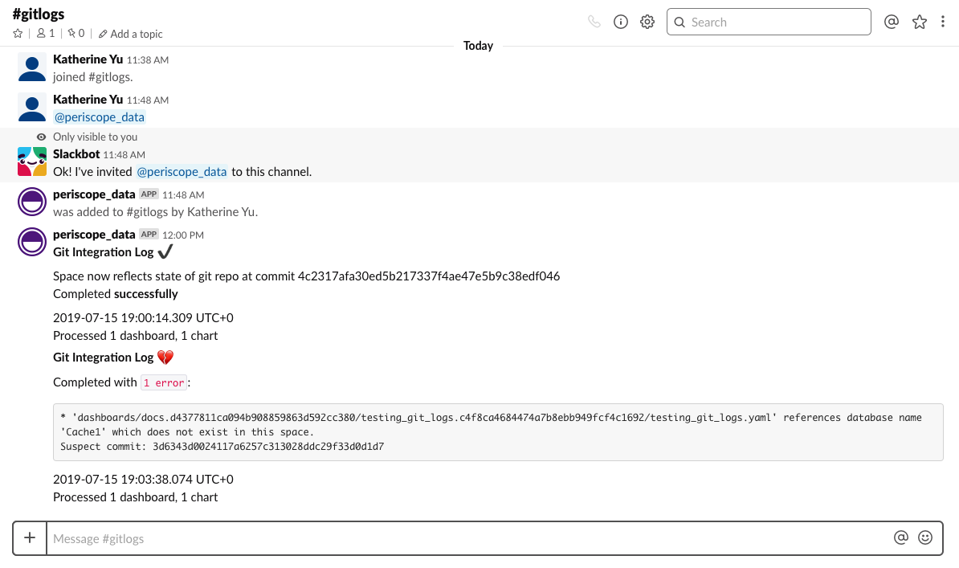Viewport: 959px width, 568px height.
Task: Click the 12:00 PM timestamp
Action: pos(183,235)
